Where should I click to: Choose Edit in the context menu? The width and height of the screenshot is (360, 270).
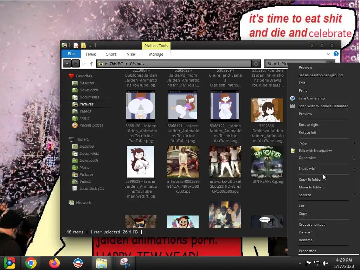[x=302, y=83]
